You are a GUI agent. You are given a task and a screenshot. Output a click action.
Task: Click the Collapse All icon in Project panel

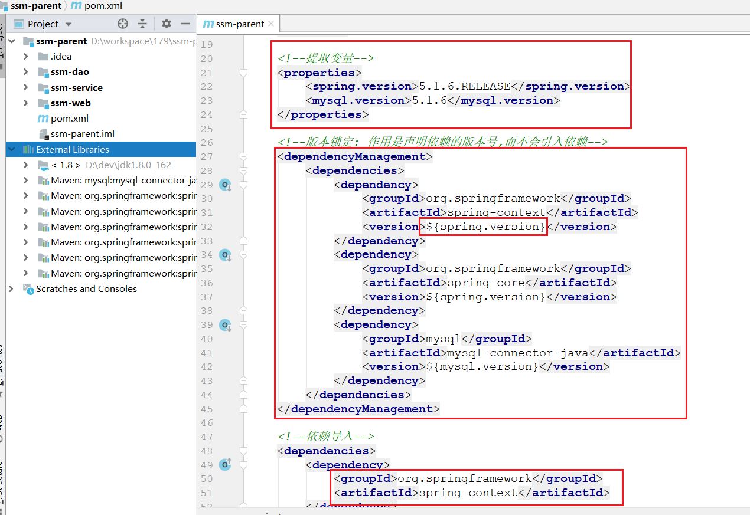142,24
